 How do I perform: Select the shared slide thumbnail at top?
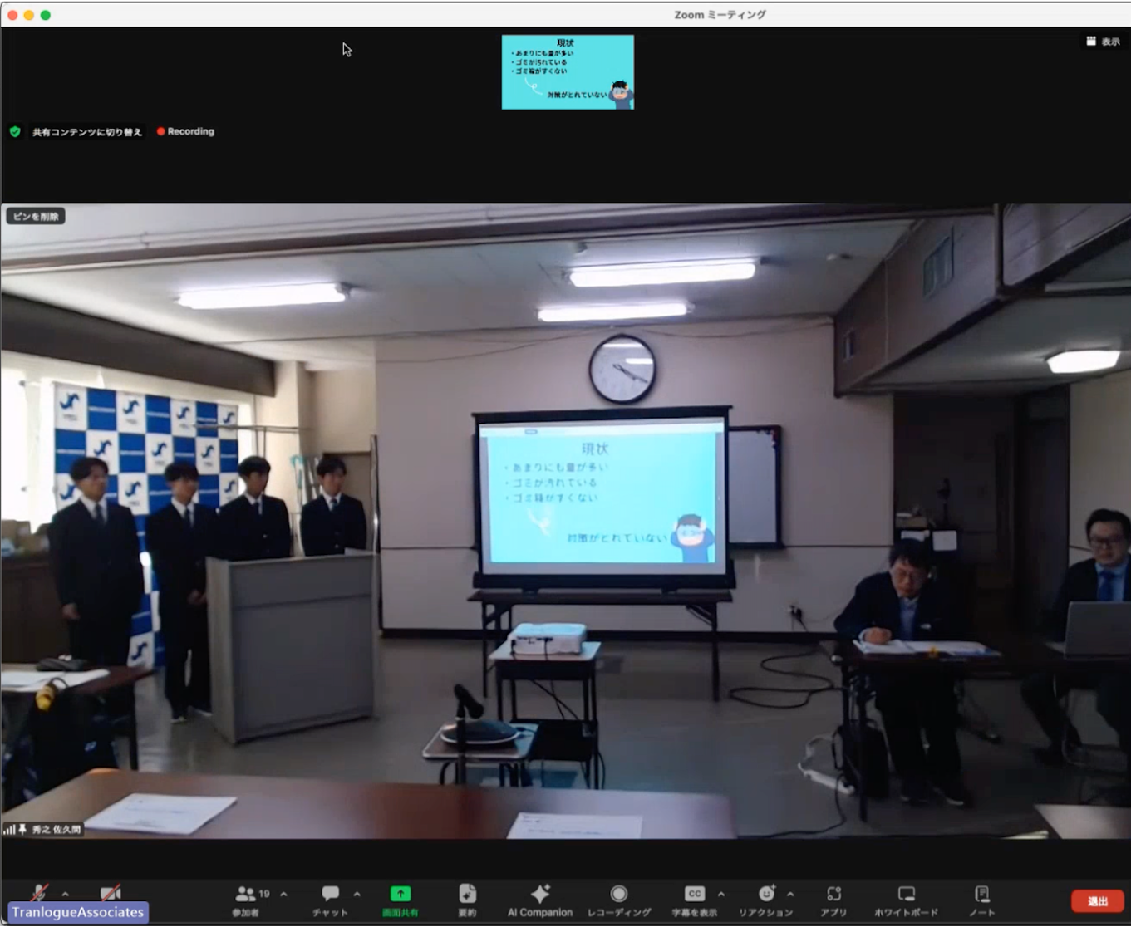click(x=568, y=72)
